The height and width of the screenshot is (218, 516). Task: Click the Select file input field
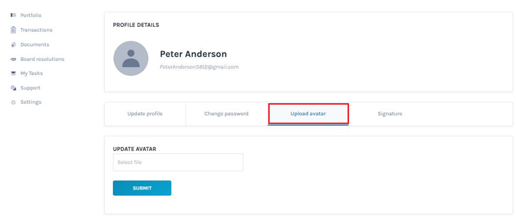(178, 162)
